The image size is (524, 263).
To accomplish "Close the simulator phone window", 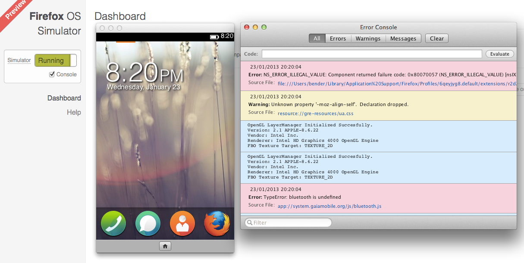I will (102, 28).
